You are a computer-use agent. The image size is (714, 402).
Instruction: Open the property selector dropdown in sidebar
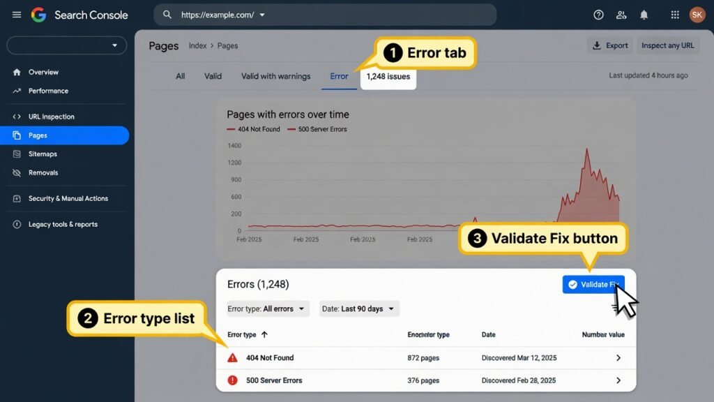click(x=66, y=45)
